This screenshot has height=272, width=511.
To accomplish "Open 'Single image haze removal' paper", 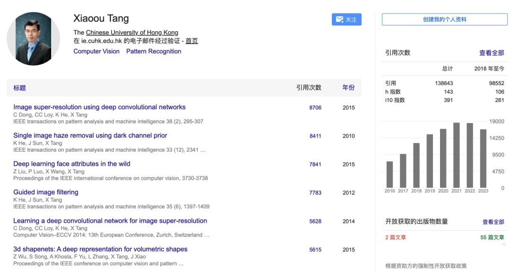I will pos(90,135).
